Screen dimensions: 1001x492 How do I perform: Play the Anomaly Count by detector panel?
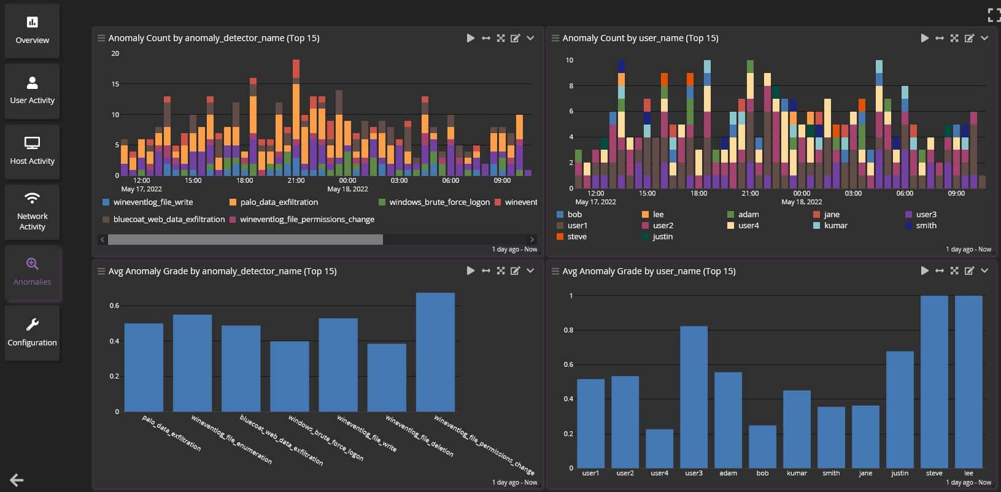470,38
